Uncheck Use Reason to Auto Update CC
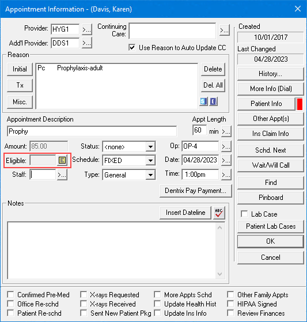The width and height of the screenshot is (307, 322). tap(132, 48)
